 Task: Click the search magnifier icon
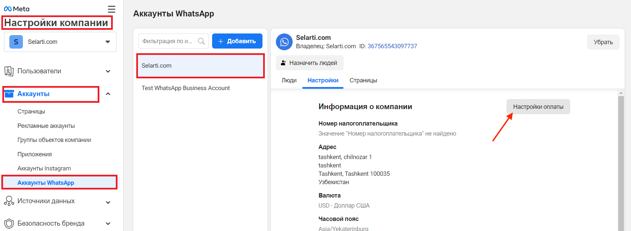click(201, 41)
